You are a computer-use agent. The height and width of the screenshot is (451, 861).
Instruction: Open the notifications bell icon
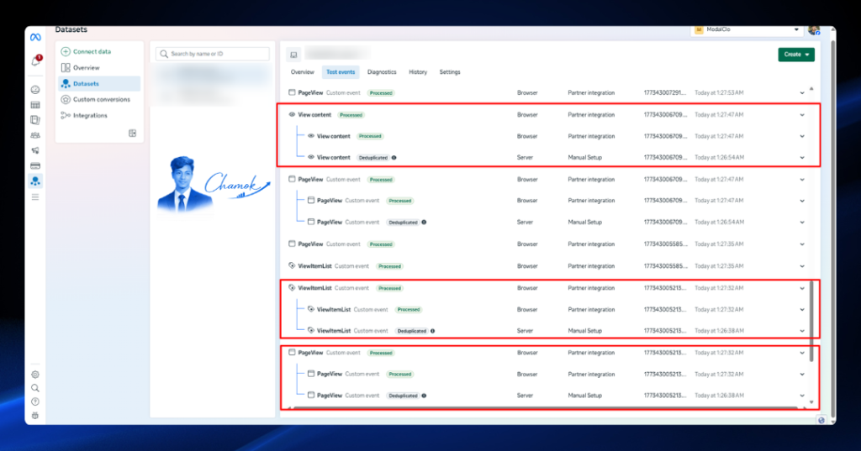35,61
